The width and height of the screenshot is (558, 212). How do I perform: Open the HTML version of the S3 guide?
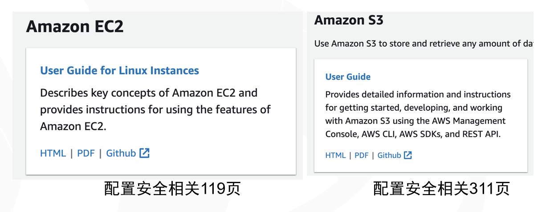[335, 155]
